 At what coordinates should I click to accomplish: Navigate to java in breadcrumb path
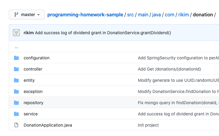tap(156, 15)
